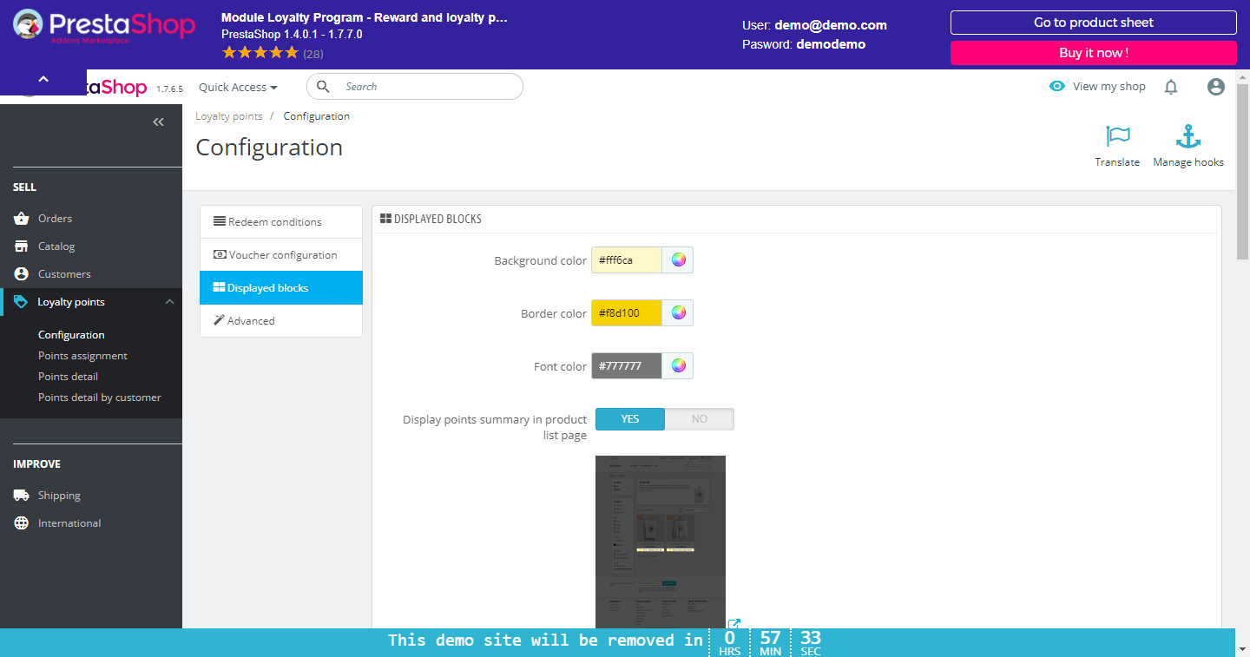Open Customers in the sidebar
Viewport: 1250px width, 657px height.
(64, 274)
